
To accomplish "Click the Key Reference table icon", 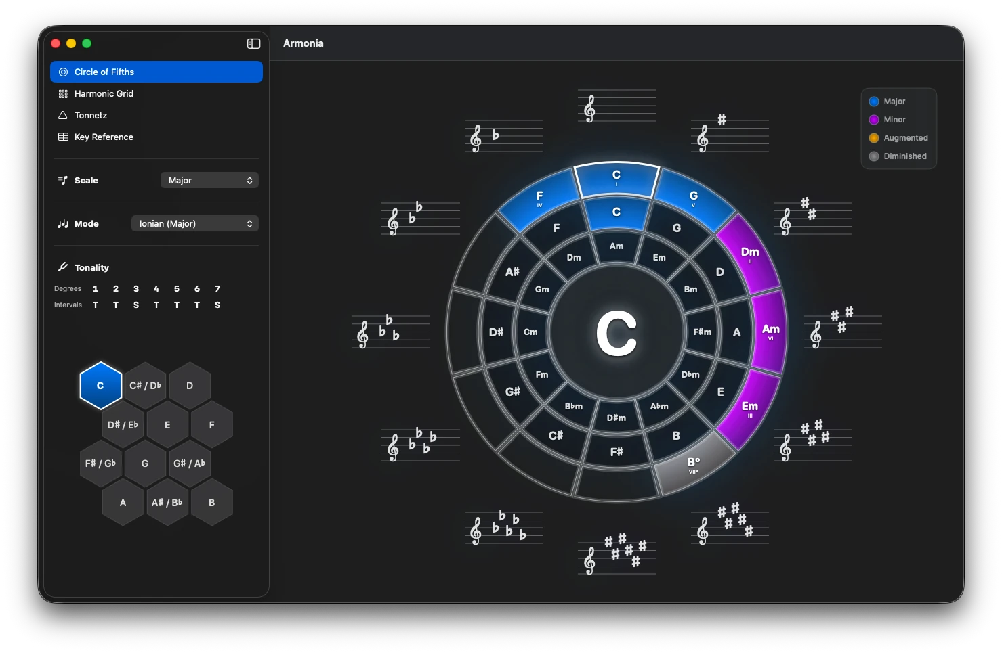I will click(63, 137).
